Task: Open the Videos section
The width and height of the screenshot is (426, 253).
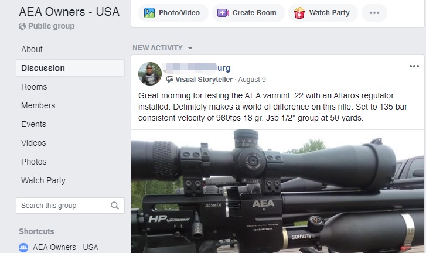Action: point(33,143)
